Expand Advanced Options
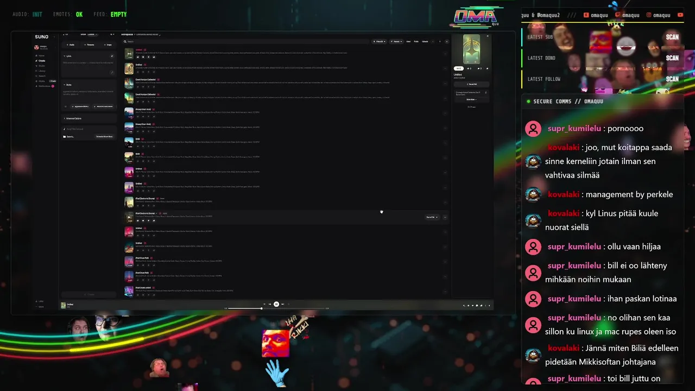Image resolution: width=695 pixels, height=391 pixels. [73, 118]
